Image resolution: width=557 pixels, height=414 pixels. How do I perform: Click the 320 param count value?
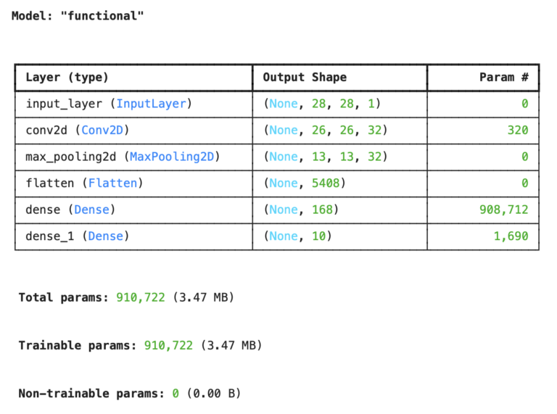518,130
